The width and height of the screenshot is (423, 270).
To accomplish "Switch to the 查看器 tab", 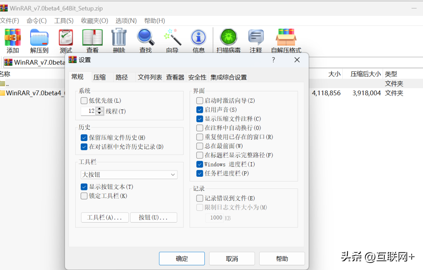I will (x=175, y=78).
